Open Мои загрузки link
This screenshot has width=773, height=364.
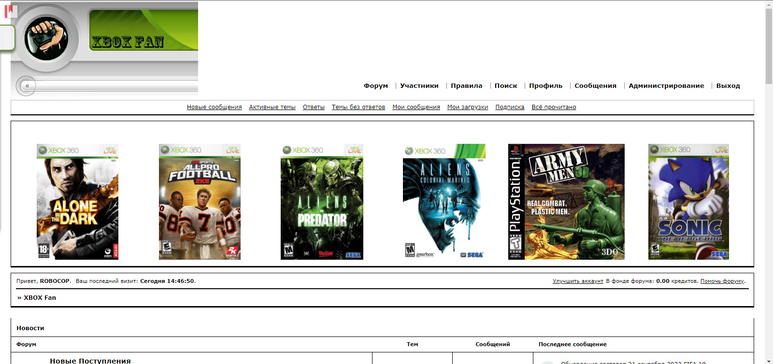point(468,107)
